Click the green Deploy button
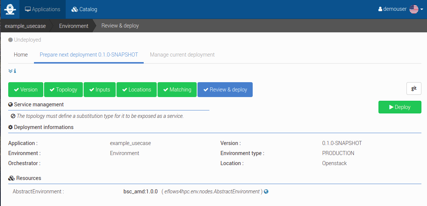 point(400,107)
